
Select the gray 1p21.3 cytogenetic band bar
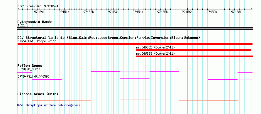click(x=135, y=28)
